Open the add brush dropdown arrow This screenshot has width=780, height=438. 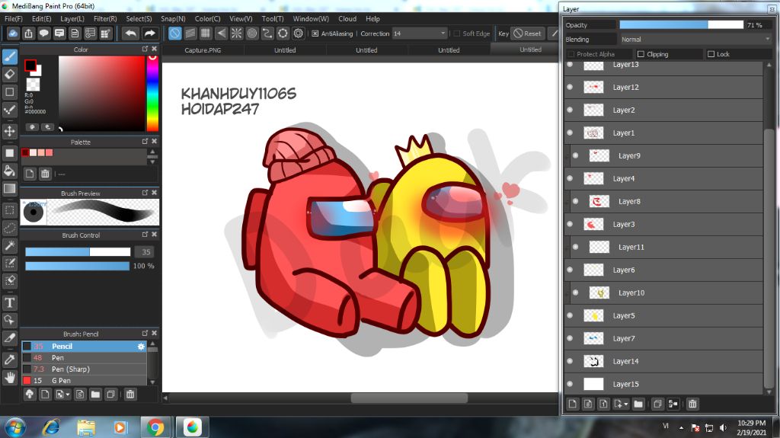coord(68,395)
